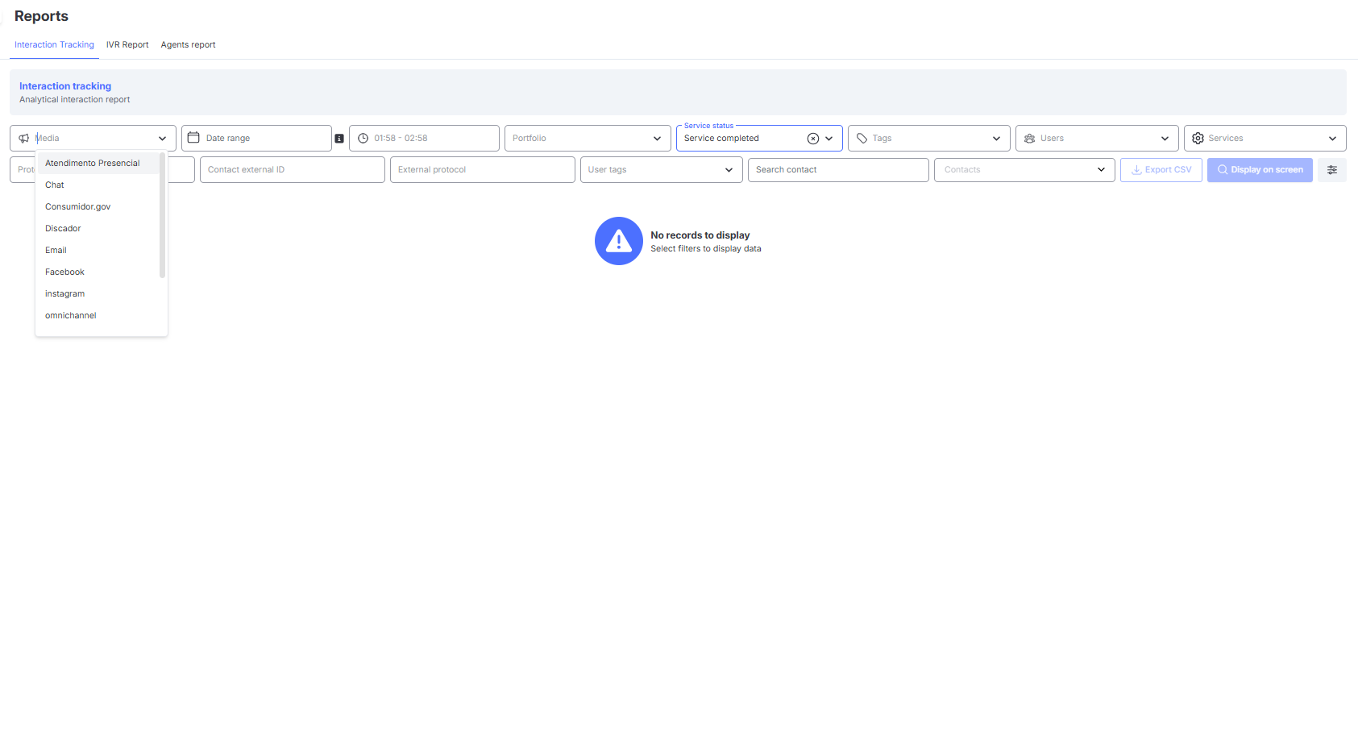Click Display on screen button
1358x756 pixels.
(x=1260, y=170)
